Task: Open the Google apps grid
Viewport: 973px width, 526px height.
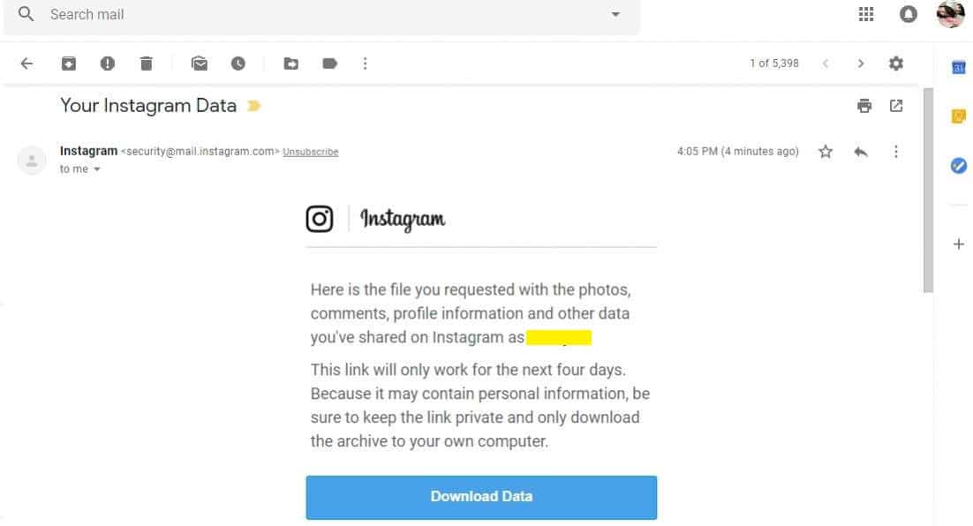Action: 866,13
